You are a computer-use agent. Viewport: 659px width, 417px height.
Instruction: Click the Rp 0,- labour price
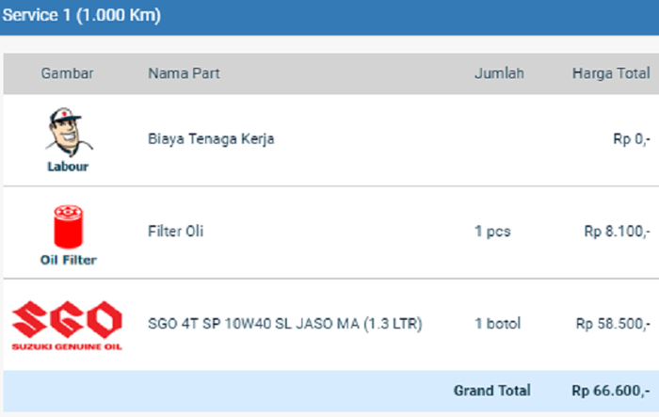(631, 139)
